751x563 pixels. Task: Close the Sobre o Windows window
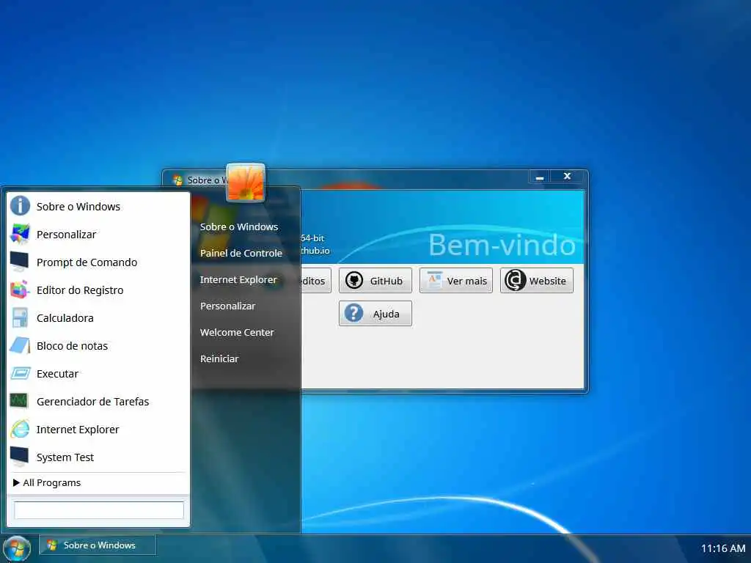coord(567,176)
